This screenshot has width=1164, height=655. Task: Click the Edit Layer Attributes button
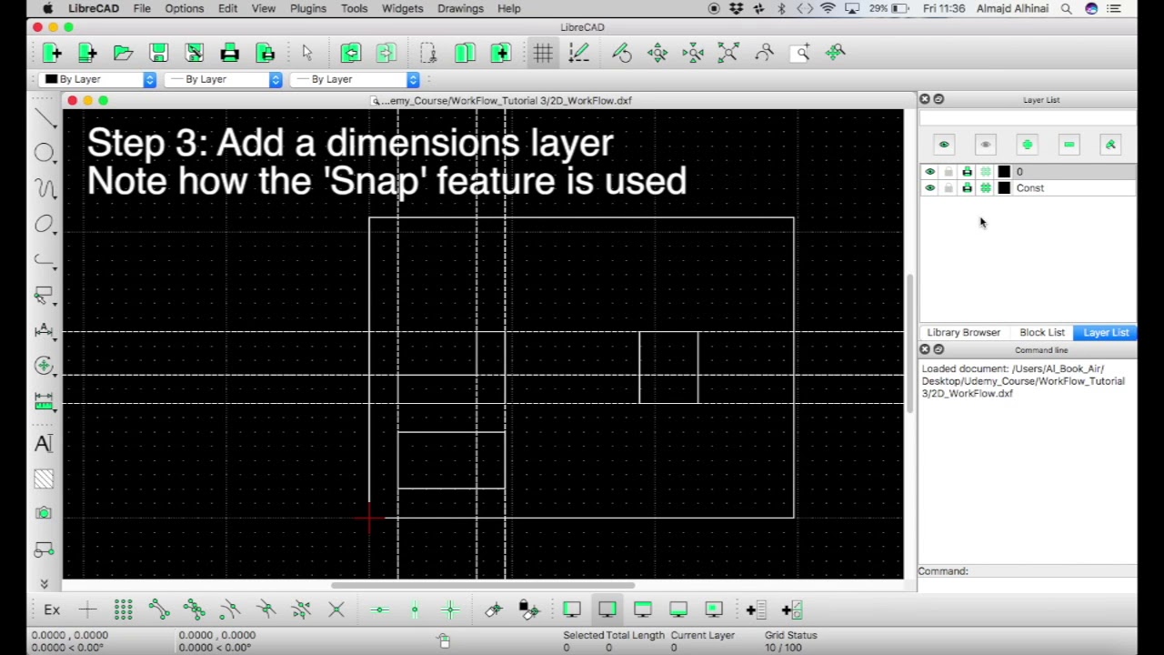(1110, 145)
